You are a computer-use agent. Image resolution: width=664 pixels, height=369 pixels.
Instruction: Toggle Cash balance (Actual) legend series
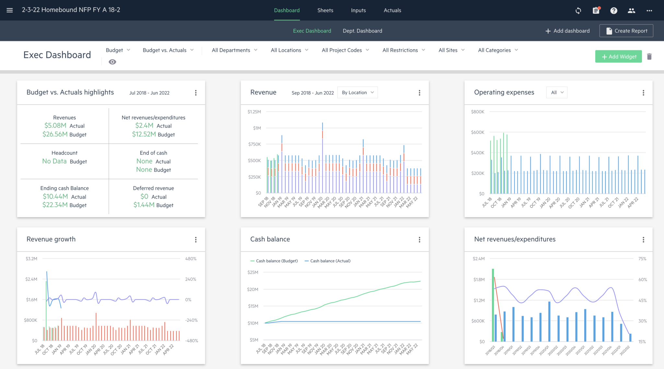click(x=327, y=261)
